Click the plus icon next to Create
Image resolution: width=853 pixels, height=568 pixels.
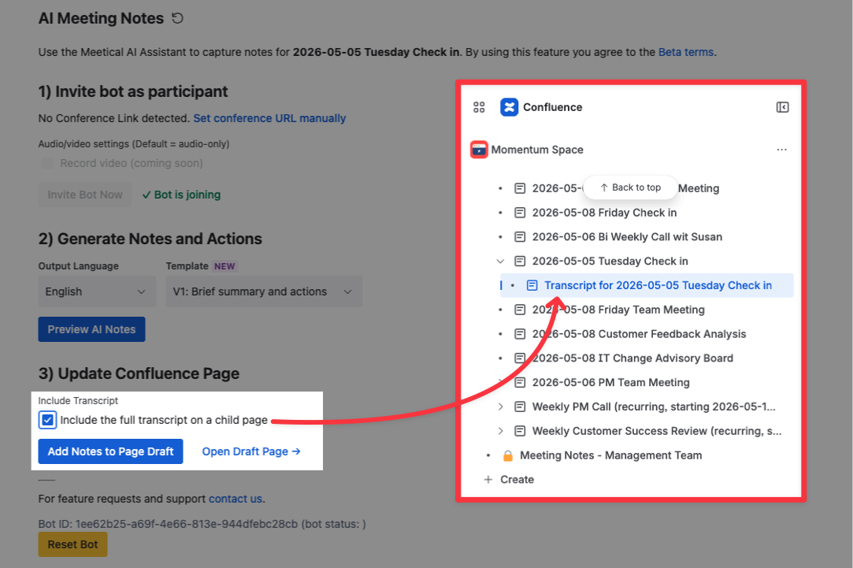[488, 479]
